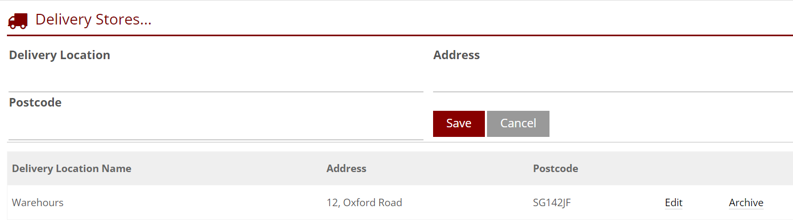Image resolution: width=793 pixels, height=220 pixels.
Task: Click the red delivery truck icon
Action: [x=18, y=20]
